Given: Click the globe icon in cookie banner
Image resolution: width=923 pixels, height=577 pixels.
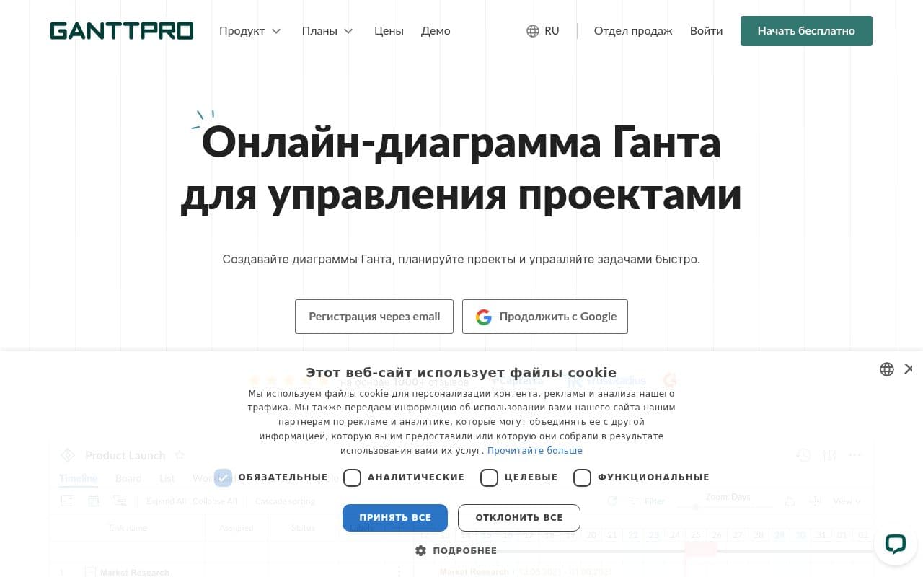Looking at the screenshot, I should [887, 369].
